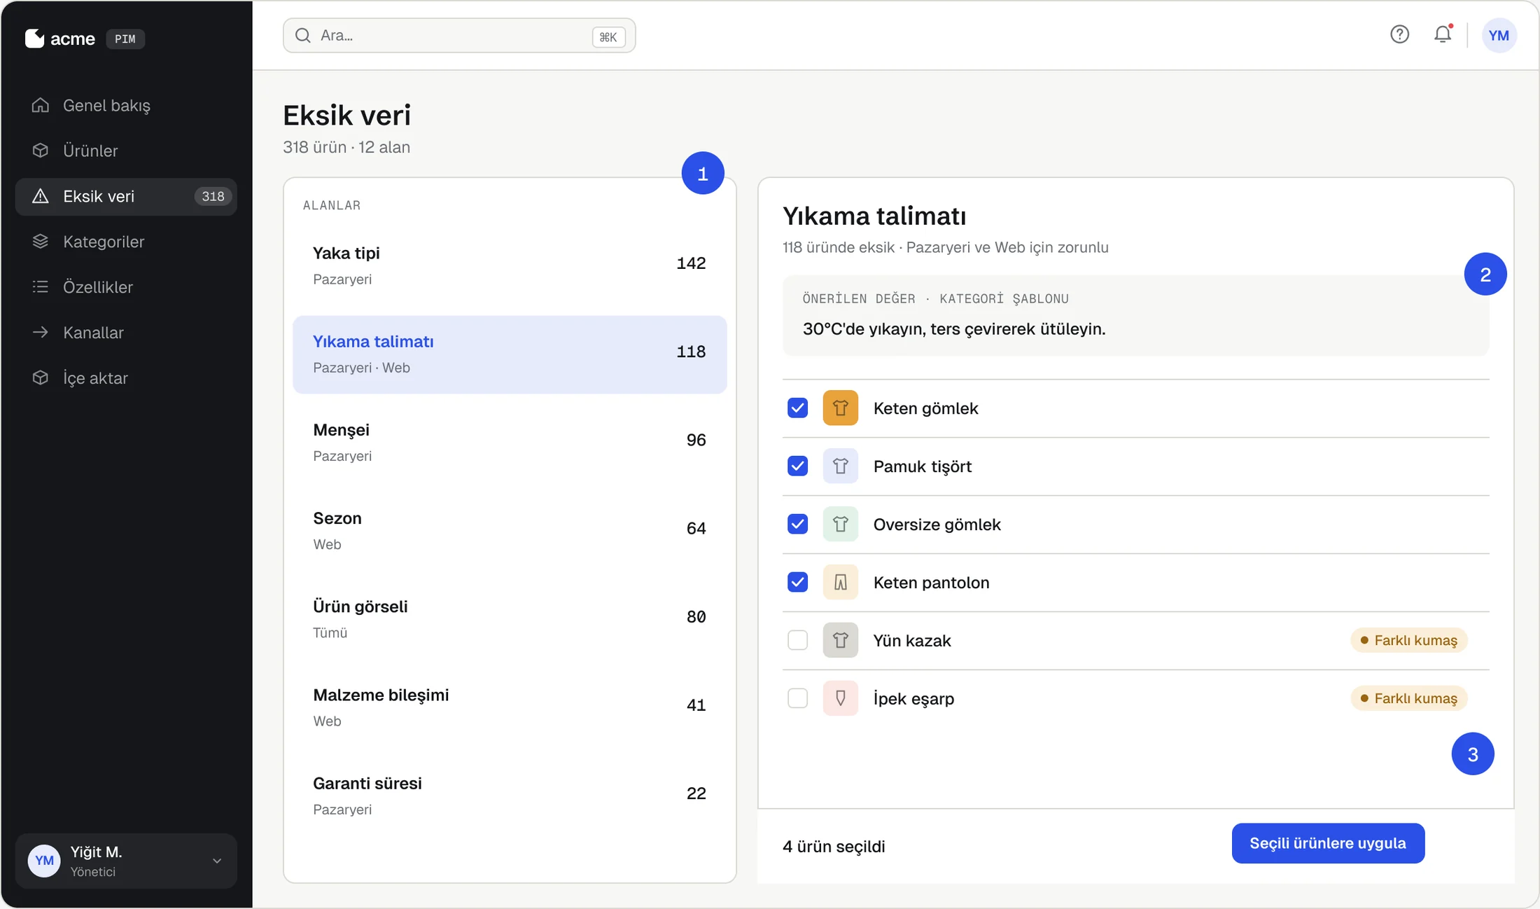This screenshot has width=1540, height=909.
Task: Go to Ürünler page
Action: pyautogui.click(x=126, y=151)
